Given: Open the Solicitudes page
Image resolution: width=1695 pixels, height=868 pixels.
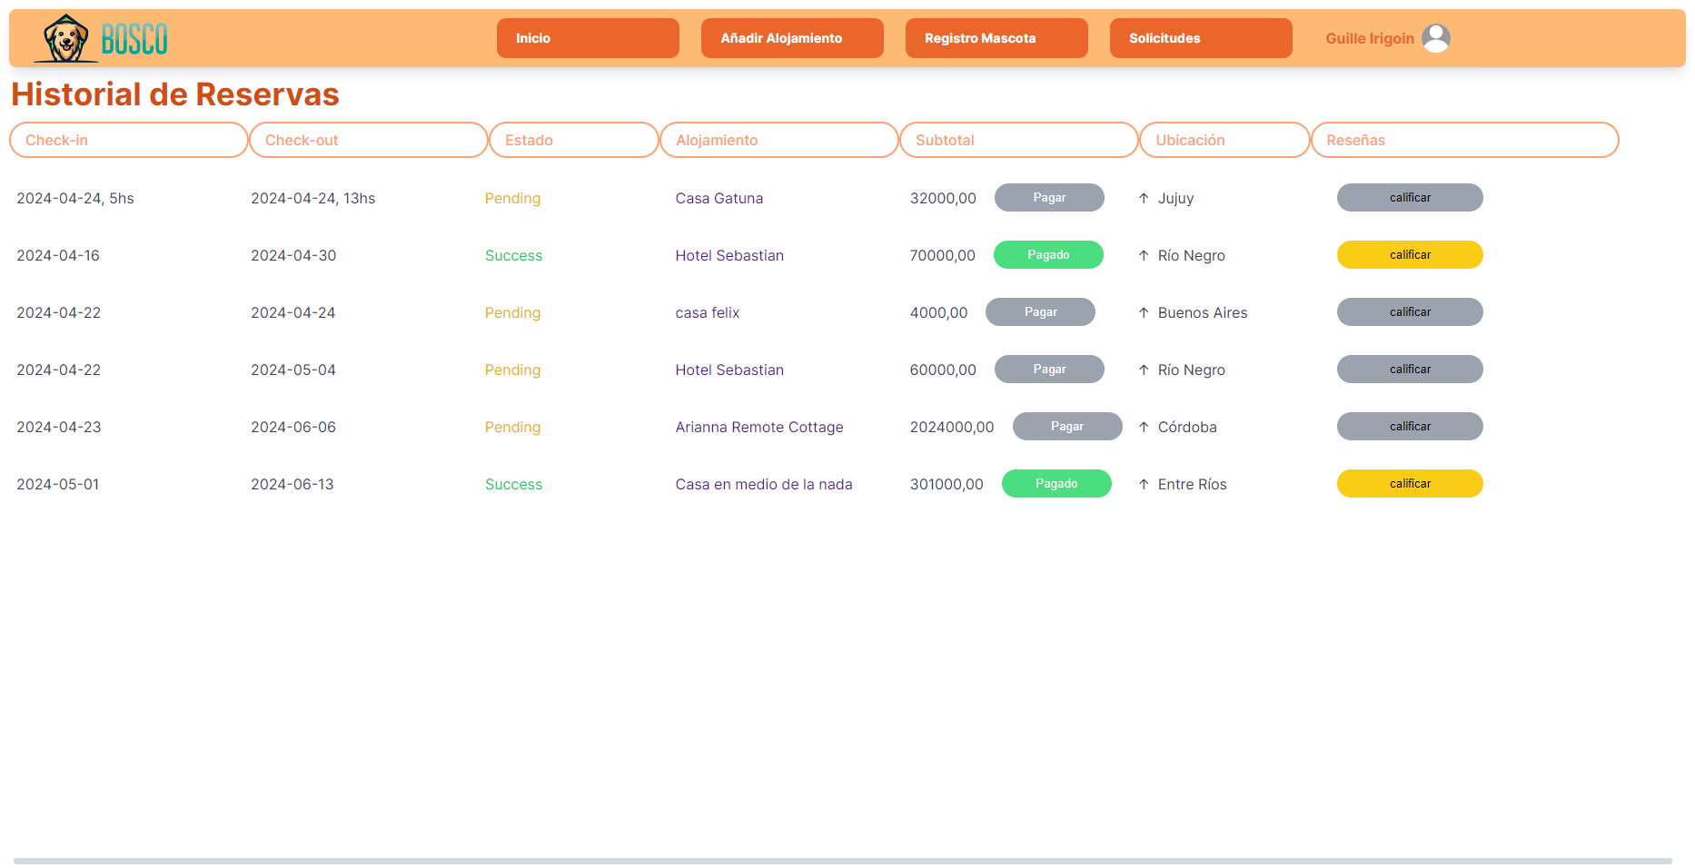Looking at the screenshot, I should pyautogui.click(x=1201, y=38).
